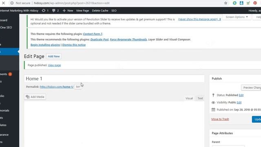
Task: View the Not secure site info icon
Action: click(12, 3)
